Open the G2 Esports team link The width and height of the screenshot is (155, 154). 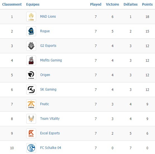(x=48, y=46)
